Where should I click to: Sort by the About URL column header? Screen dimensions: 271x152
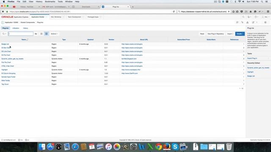tap(144, 40)
